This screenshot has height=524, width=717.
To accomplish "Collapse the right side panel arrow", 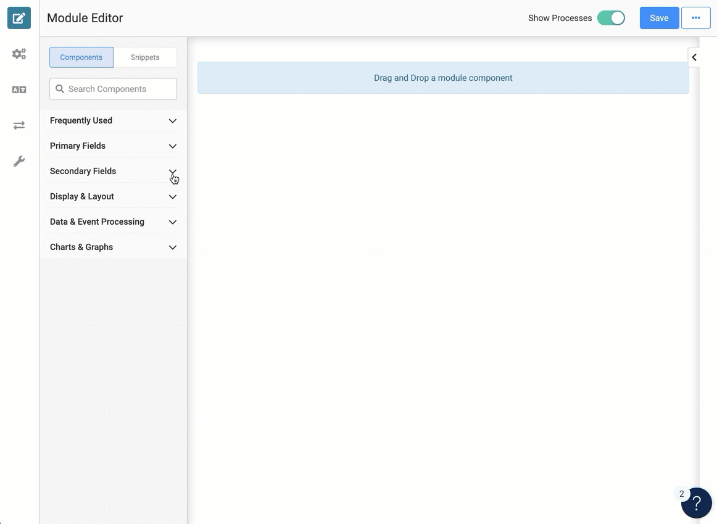I will click(x=694, y=57).
